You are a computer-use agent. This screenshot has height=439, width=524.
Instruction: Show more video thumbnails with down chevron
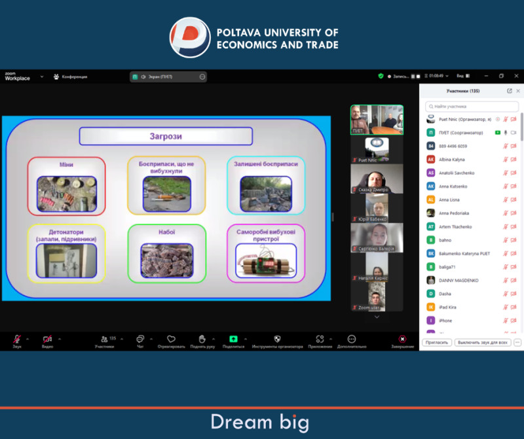[x=377, y=317]
